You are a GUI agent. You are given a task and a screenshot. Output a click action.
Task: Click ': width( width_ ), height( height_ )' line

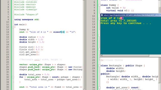[133, 79]
